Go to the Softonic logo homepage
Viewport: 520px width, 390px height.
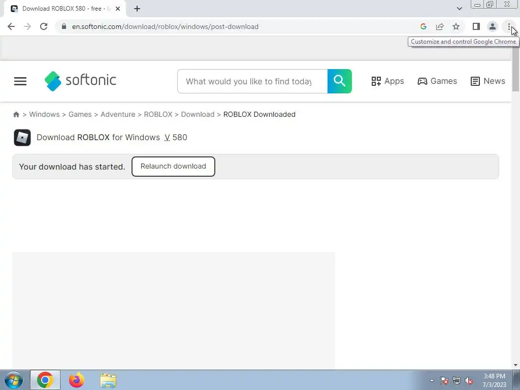coord(80,81)
